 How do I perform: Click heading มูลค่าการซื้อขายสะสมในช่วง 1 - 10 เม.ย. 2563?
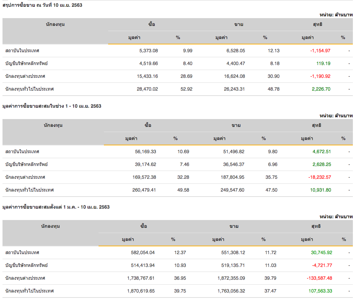(x=52, y=106)
